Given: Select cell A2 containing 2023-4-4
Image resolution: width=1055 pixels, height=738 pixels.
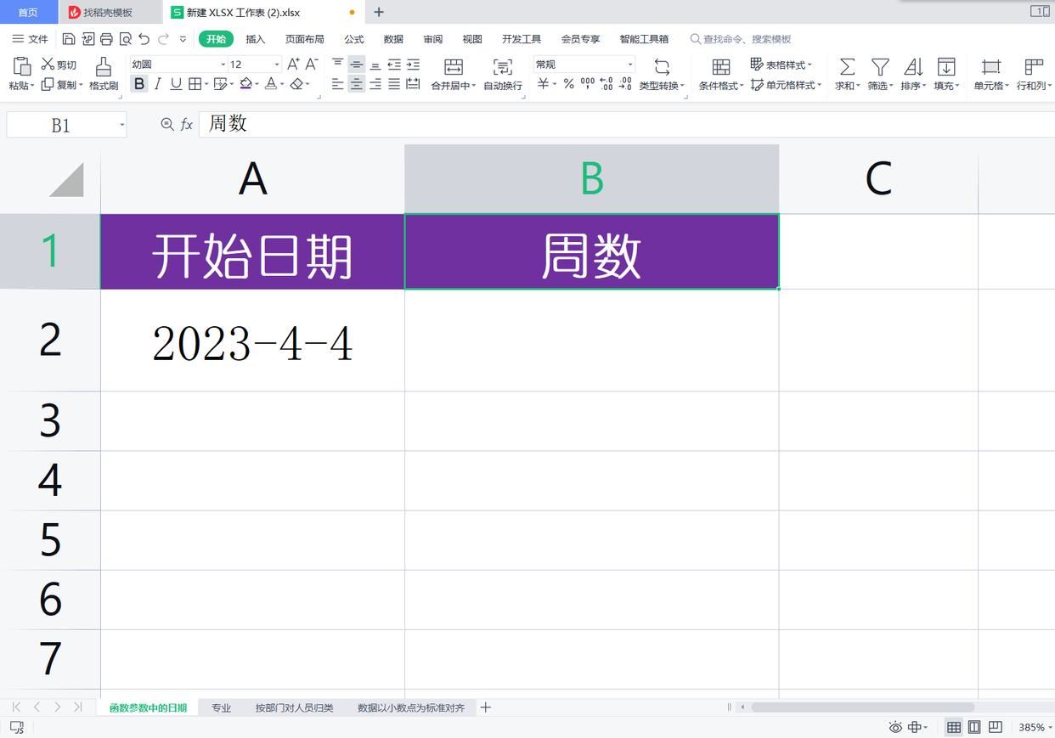Looking at the screenshot, I should coord(252,340).
